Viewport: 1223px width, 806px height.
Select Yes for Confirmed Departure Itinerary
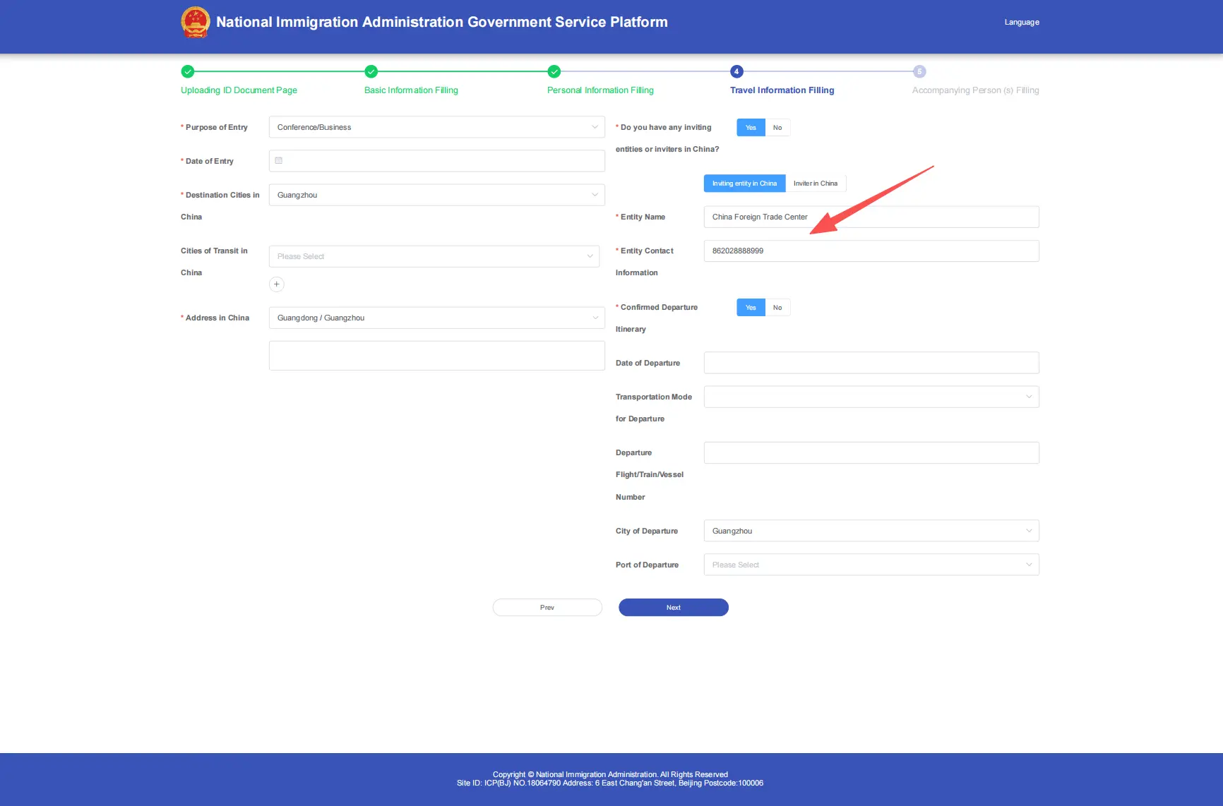coord(751,308)
